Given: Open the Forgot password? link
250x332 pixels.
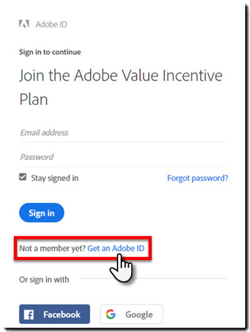Looking at the screenshot, I should pyautogui.click(x=197, y=178).
